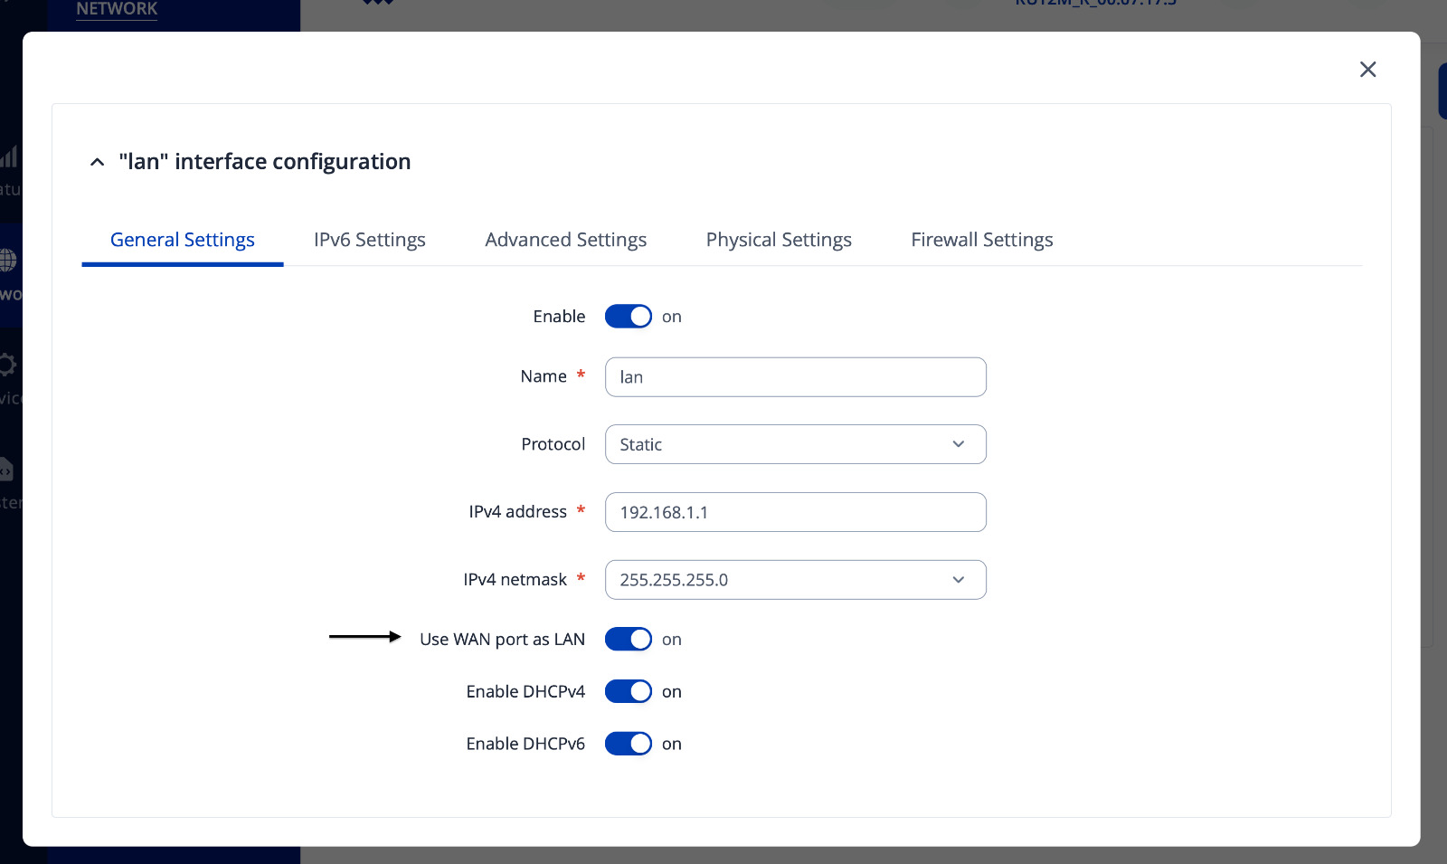Click the Network globe icon in sidebar
This screenshot has width=1447, height=864.
tap(8, 261)
